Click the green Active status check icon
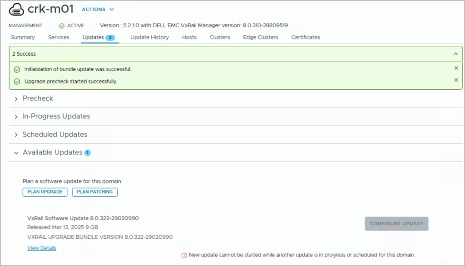The width and height of the screenshot is (465, 266). coord(62,26)
